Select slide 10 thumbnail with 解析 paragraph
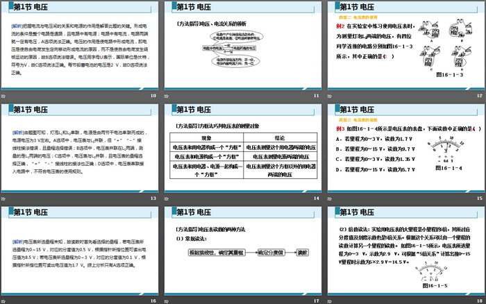 tap(80, 46)
